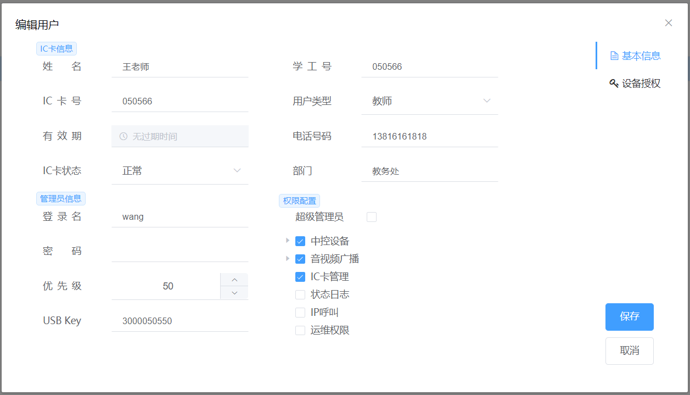
Task: Click the clock icon in 有效期 field
Action: (x=124, y=136)
